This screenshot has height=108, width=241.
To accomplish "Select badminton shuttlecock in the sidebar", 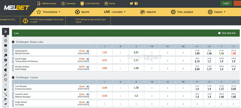I will pos(5,75).
